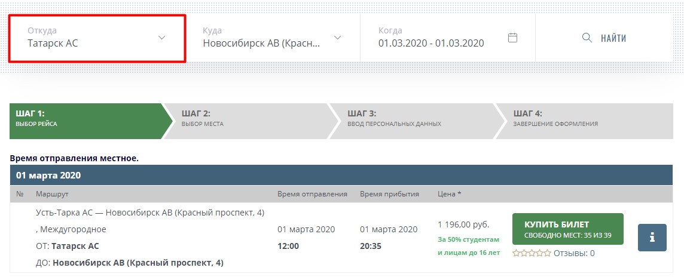The height and width of the screenshot is (280, 684).
Task: Click the Усть-Тарка АС — Новосибирск route name
Action: coord(150,213)
